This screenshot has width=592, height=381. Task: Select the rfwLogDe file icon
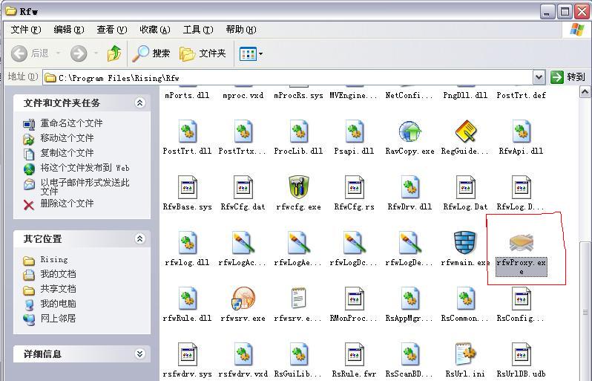coord(410,243)
